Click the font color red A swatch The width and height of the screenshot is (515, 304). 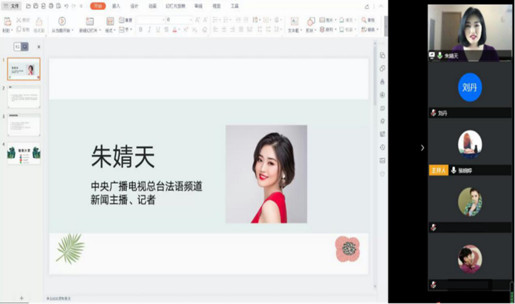[175, 30]
